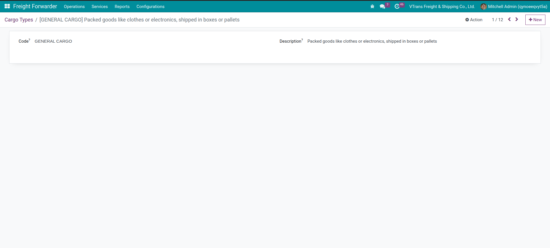Click the Freight Forwarder app title
The width and height of the screenshot is (550, 248).
pyautogui.click(x=35, y=6)
